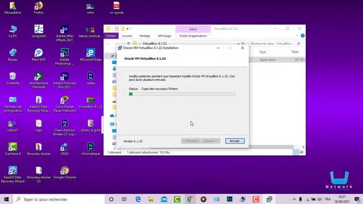
Task: Open the Corbeille recycle bin
Action: click(x=12, y=78)
